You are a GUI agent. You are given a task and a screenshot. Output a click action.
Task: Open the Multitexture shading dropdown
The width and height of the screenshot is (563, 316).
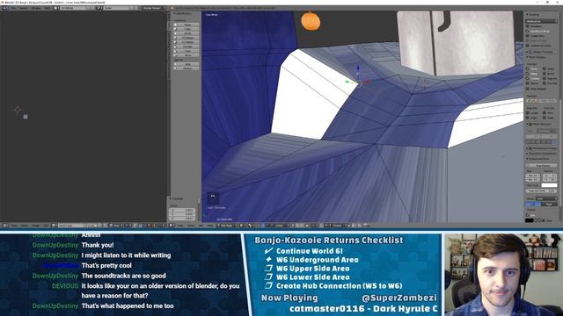[542, 21]
